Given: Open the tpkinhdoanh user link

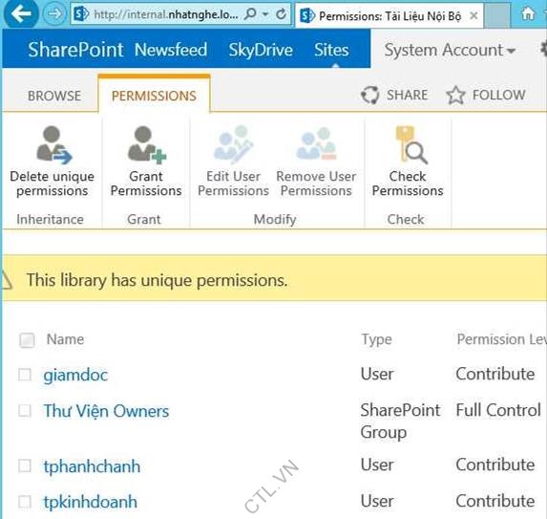Looking at the screenshot, I should pos(90,502).
